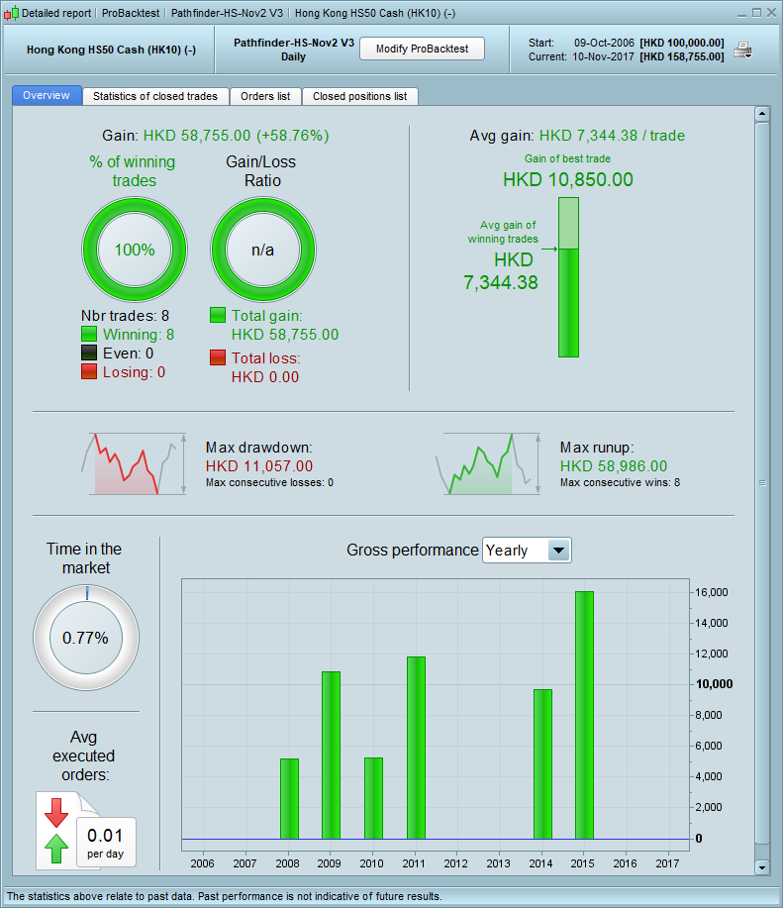Image resolution: width=783 pixels, height=908 pixels.
Task: Maximize the Detailed report window
Action: 756,13
